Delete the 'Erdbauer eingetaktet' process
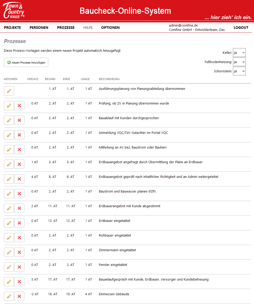The height and width of the screenshot is (305, 254). tap(19, 223)
